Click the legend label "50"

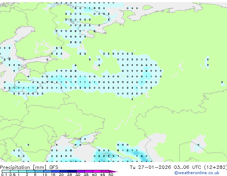(111, 175)
